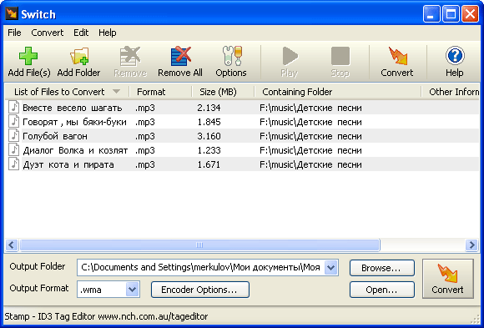This screenshot has width=484, height=328.
Task: Minimize the Switch window
Action: click(431, 14)
